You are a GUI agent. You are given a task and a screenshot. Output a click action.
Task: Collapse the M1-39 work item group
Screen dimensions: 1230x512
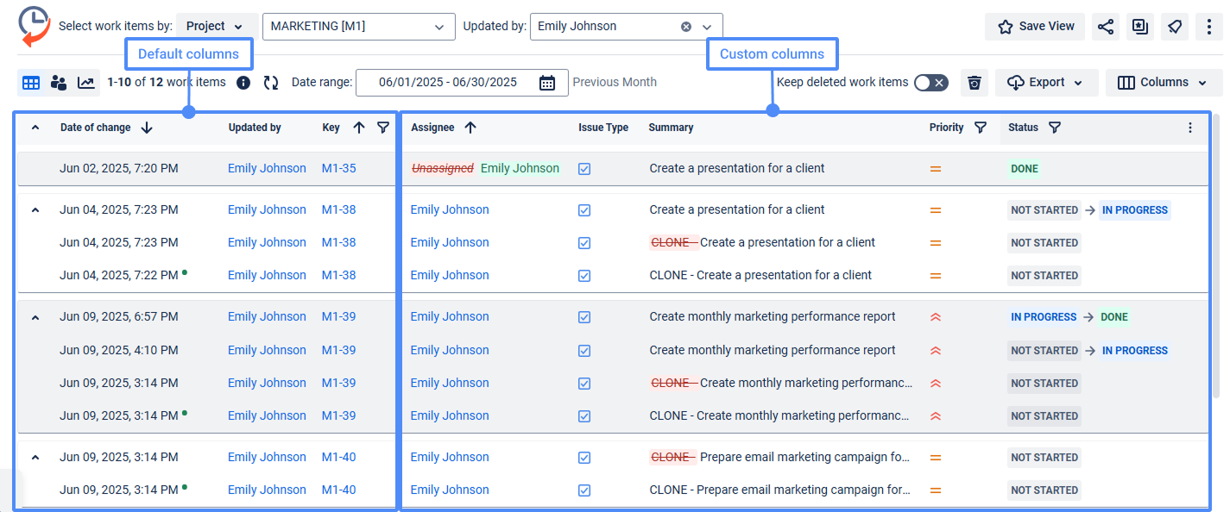tap(35, 317)
